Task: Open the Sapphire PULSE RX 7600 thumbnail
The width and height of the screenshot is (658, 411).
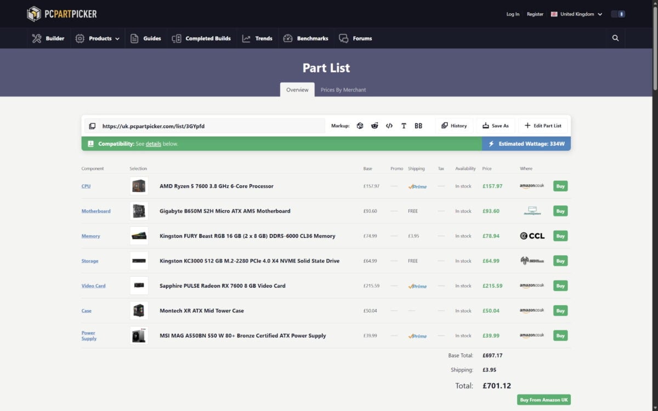Action: (x=139, y=286)
